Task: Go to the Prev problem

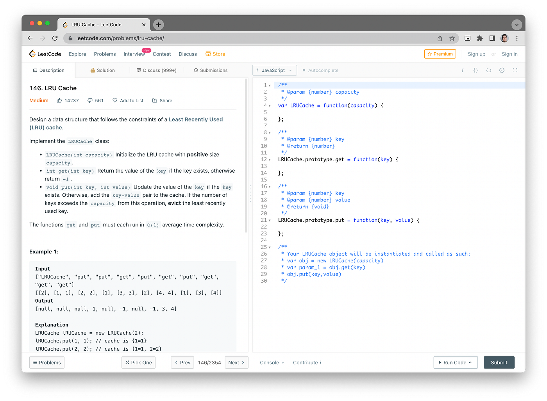Action: [182, 362]
